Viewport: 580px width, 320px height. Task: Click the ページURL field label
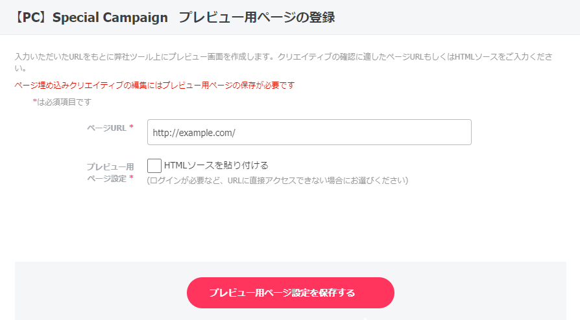[106, 128]
